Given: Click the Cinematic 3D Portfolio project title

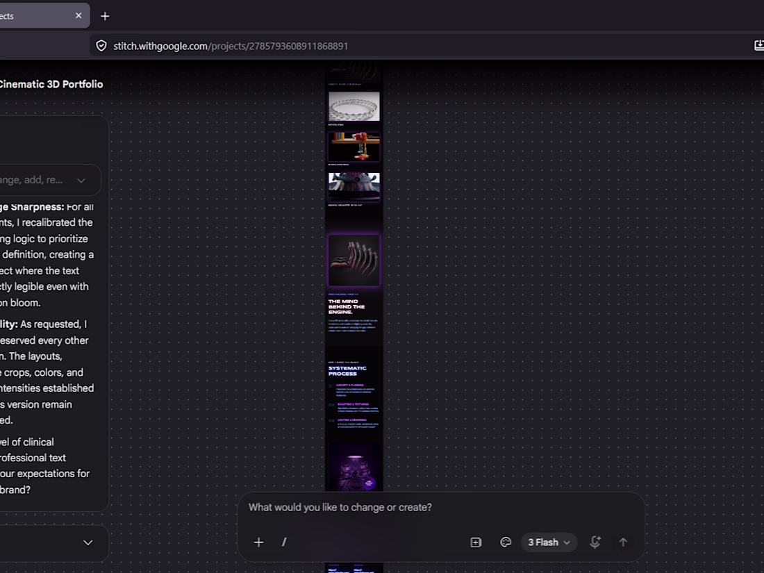Looking at the screenshot, I should 51,84.
